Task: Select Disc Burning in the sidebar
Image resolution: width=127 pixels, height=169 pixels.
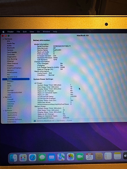Action: pyautogui.click(x=12, y=59)
